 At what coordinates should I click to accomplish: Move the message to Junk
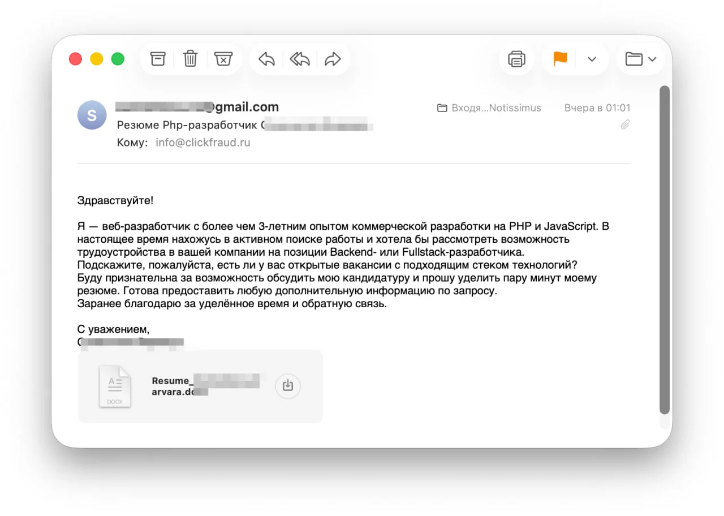coord(223,59)
